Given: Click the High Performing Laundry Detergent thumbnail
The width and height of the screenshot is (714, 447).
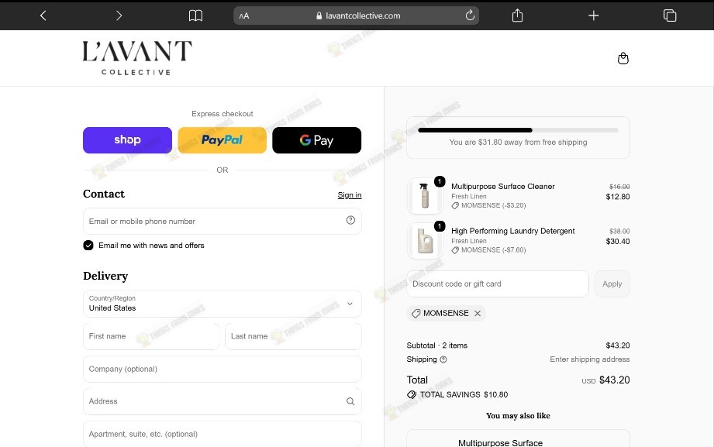Looking at the screenshot, I should tap(425, 240).
